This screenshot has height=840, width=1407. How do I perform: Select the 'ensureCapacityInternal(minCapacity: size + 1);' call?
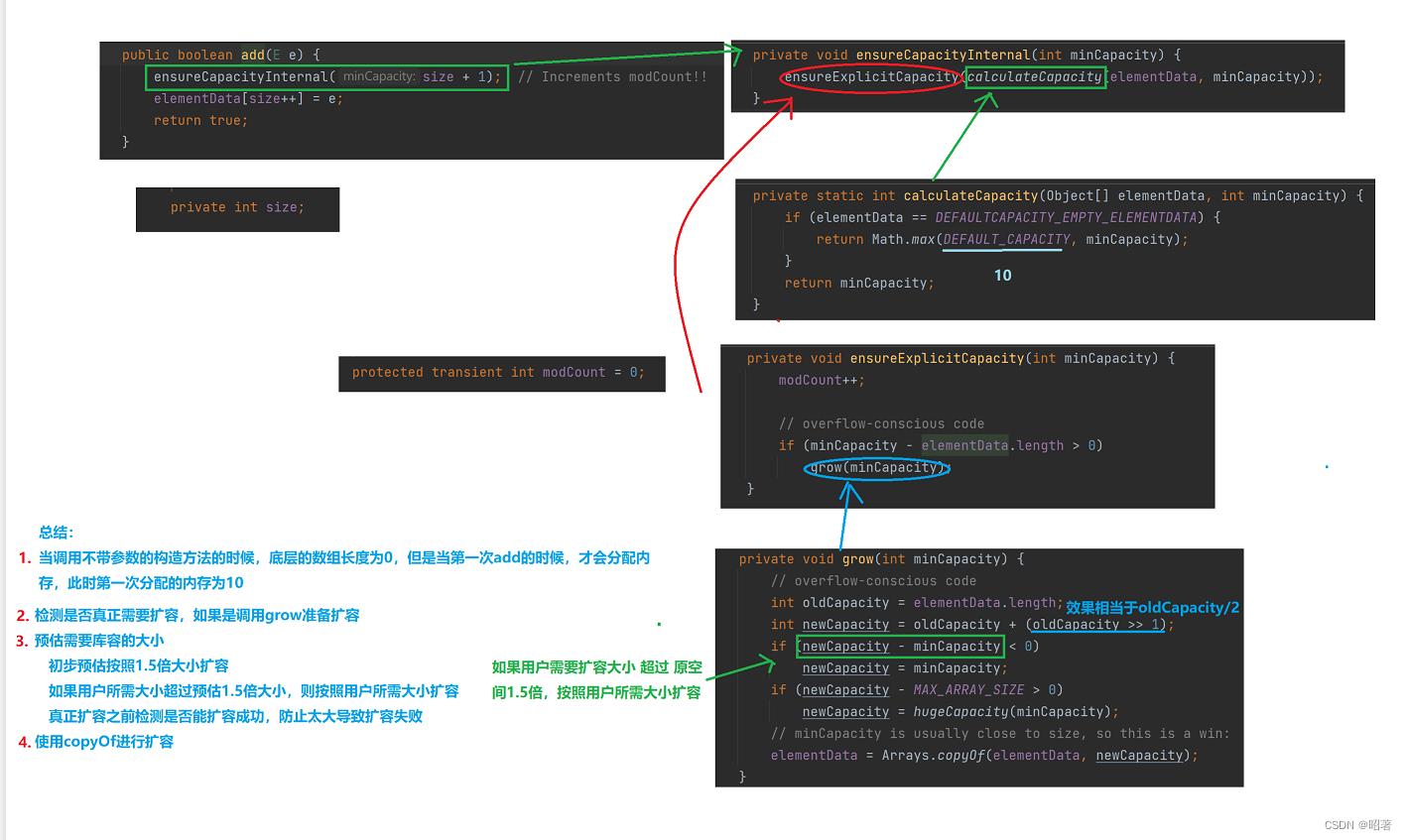327,77
